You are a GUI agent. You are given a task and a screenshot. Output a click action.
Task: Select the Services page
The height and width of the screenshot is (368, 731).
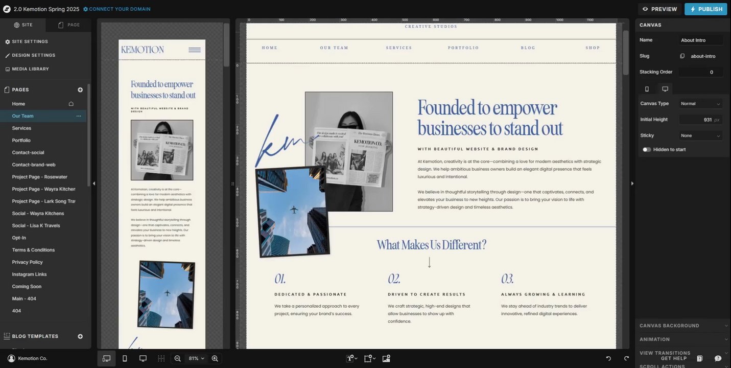[21, 128]
